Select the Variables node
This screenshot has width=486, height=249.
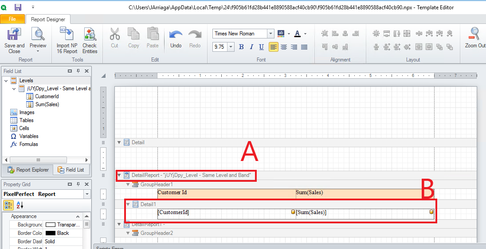(x=29, y=136)
